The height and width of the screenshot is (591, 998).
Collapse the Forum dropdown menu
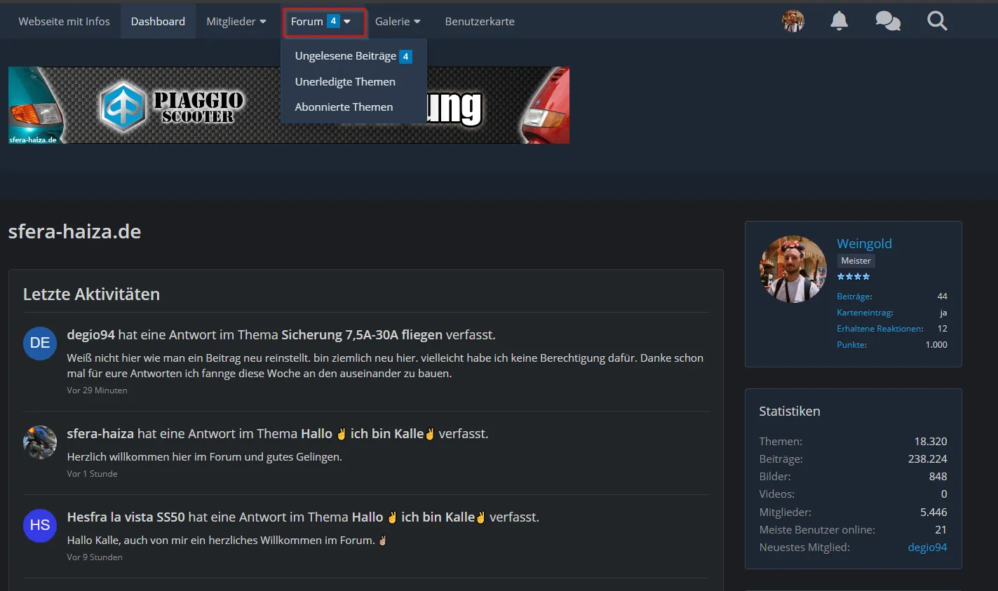323,22
